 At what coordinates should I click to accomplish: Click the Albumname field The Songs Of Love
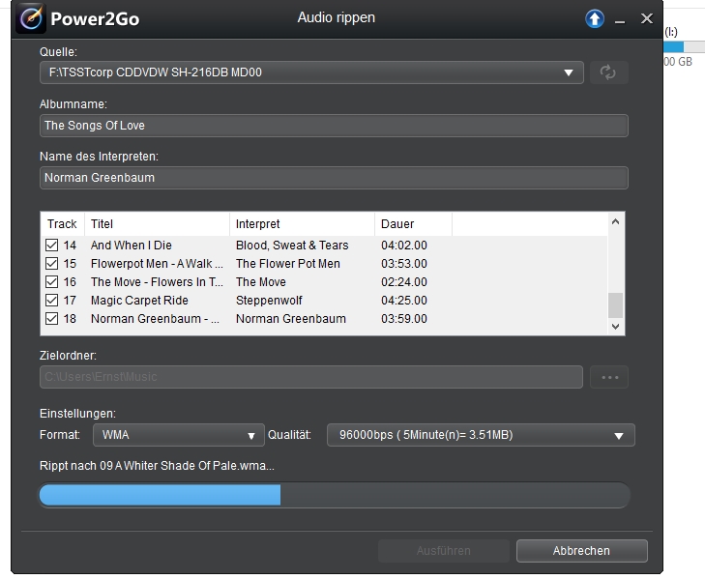point(334,126)
